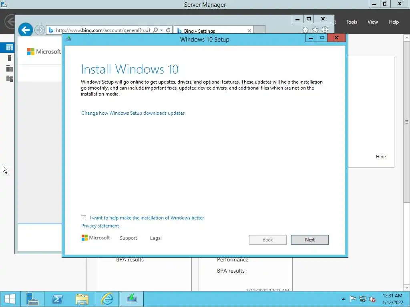Select File and Storage Services sidebar icon

pyautogui.click(x=10, y=79)
